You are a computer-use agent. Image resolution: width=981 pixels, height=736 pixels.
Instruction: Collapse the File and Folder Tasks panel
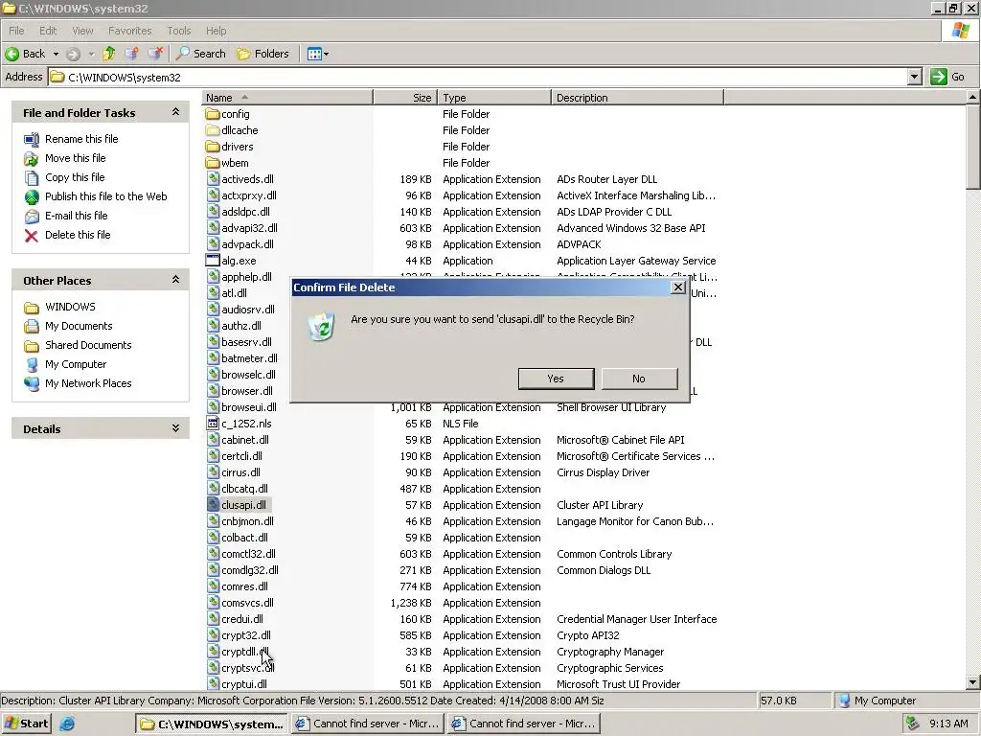coord(176,112)
